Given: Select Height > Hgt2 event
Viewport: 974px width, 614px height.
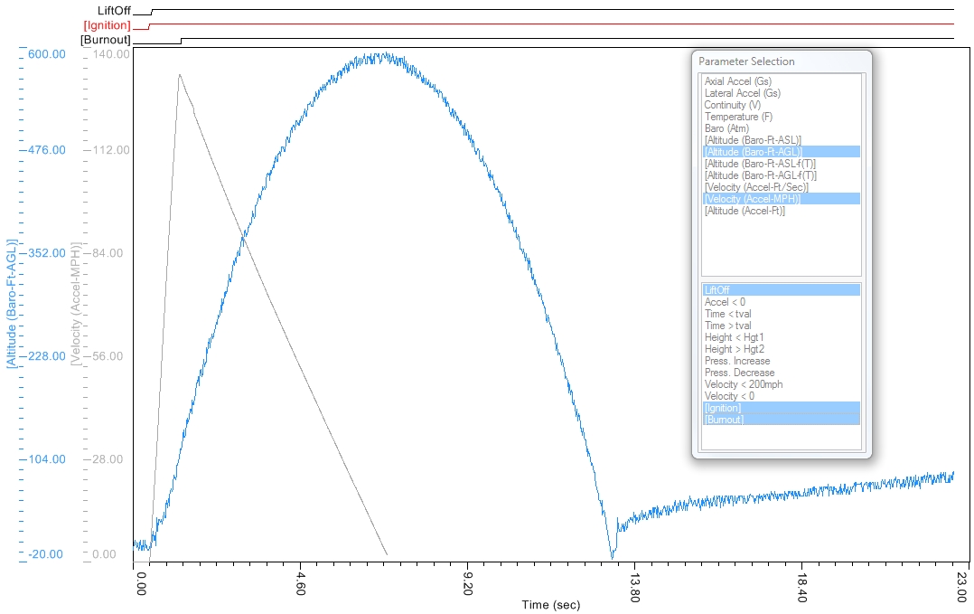Looking at the screenshot, I should pyautogui.click(x=735, y=349).
